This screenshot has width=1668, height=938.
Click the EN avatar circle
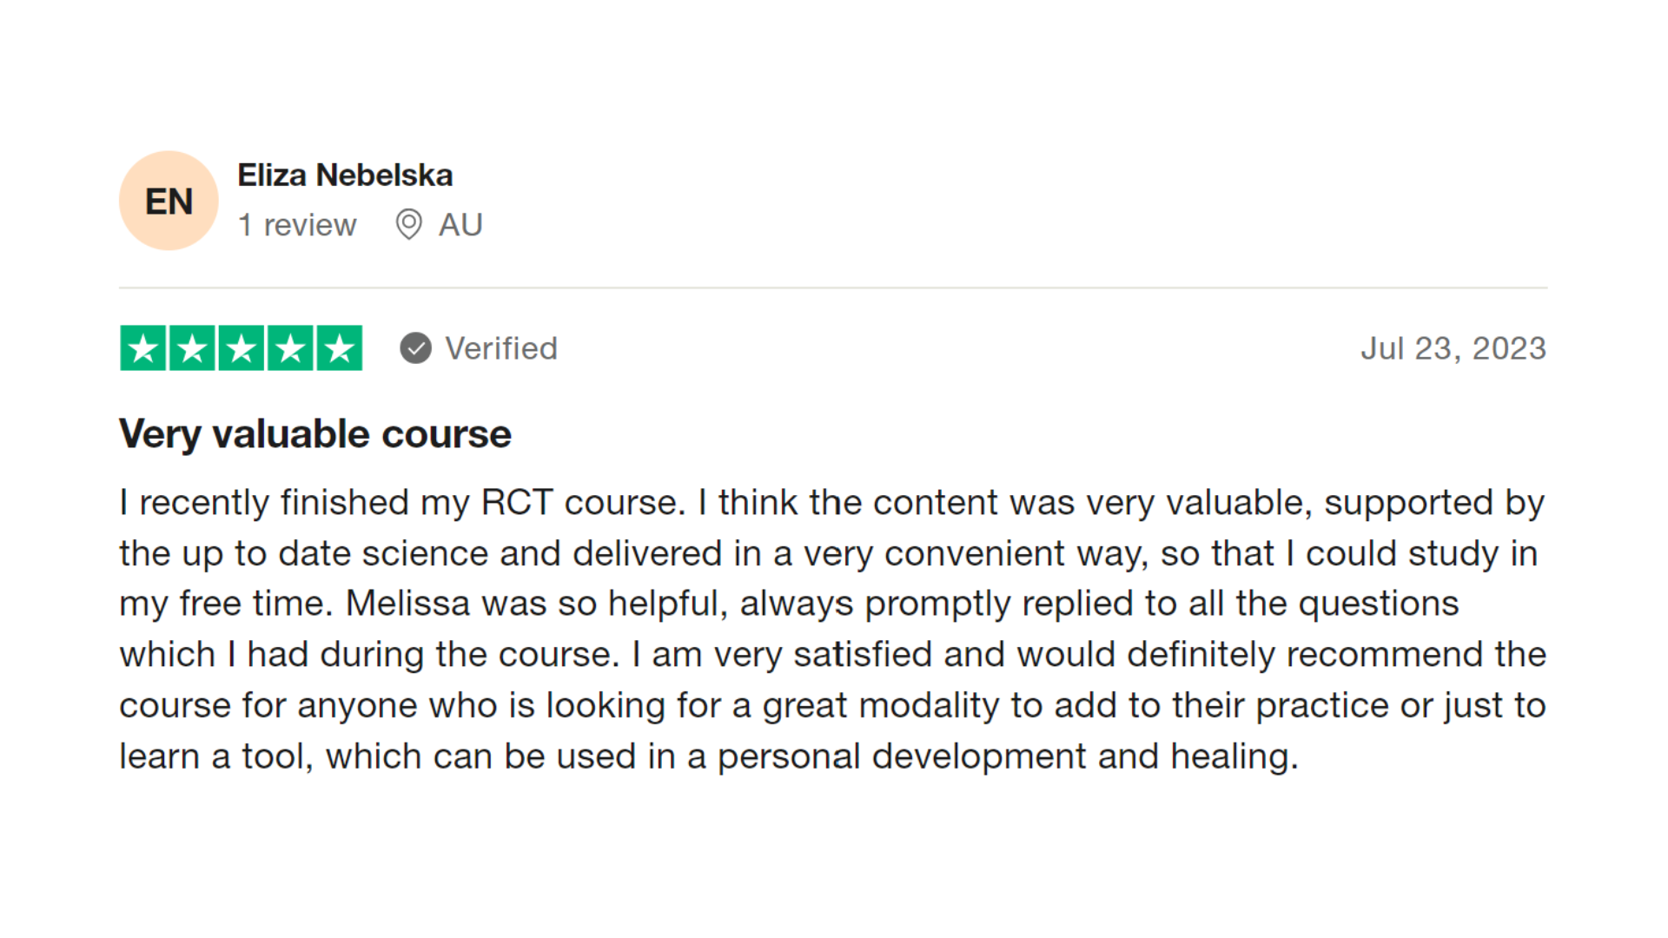point(169,201)
